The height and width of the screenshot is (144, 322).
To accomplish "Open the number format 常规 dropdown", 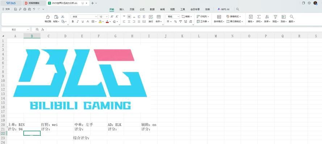I will point(173,17).
